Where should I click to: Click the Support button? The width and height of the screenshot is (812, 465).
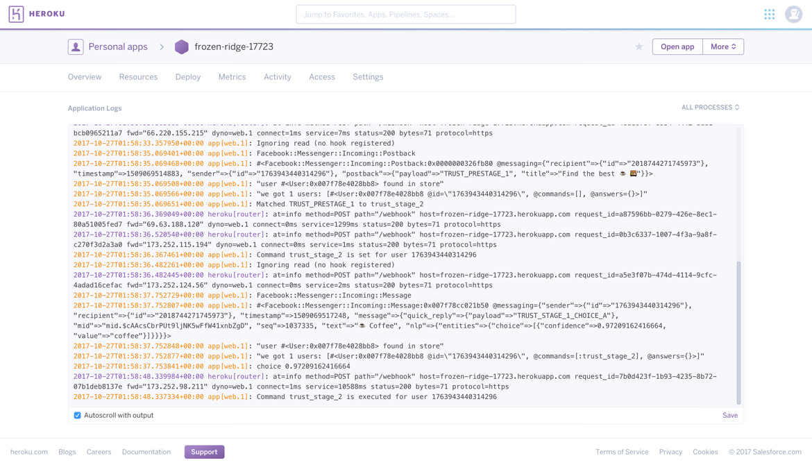pos(204,452)
